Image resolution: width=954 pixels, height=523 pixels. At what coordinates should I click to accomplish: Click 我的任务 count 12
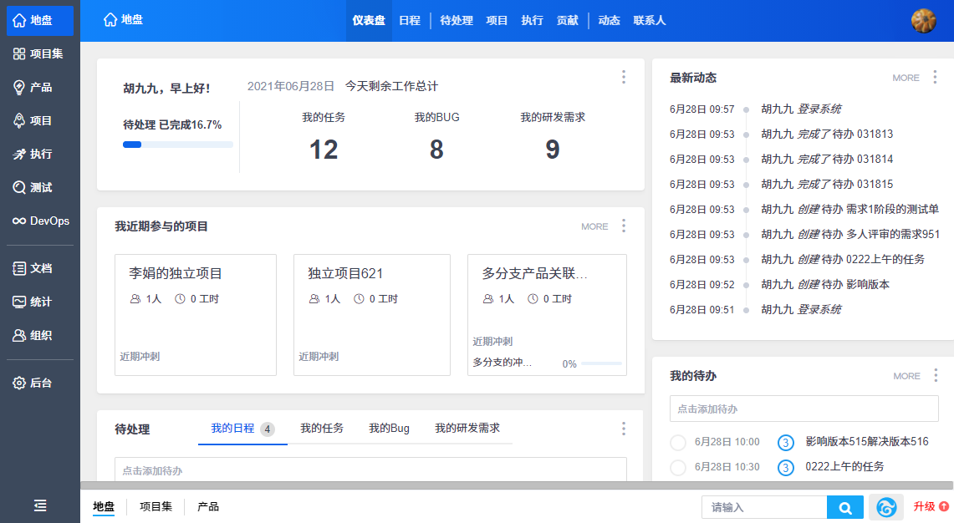323,150
